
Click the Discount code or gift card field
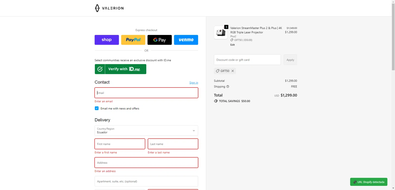[x=247, y=60]
